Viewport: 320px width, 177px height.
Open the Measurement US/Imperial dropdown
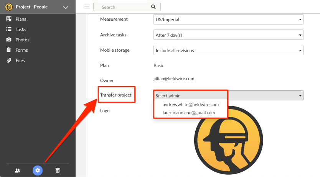(x=228, y=20)
